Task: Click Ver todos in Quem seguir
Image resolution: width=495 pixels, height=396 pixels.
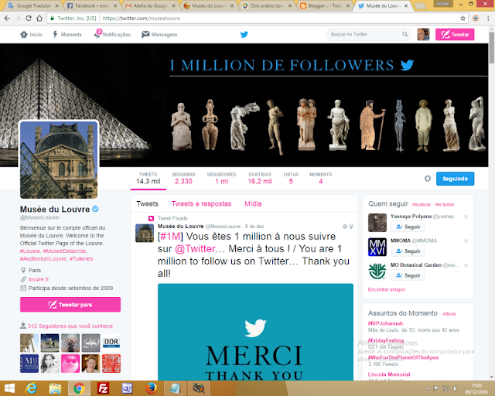Action: click(x=444, y=205)
